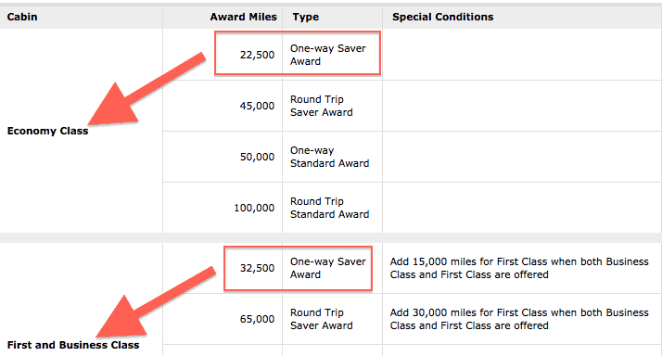The image size is (662, 356).
Task: Click the economy One-way Saver Award text
Action: (x=327, y=55)
